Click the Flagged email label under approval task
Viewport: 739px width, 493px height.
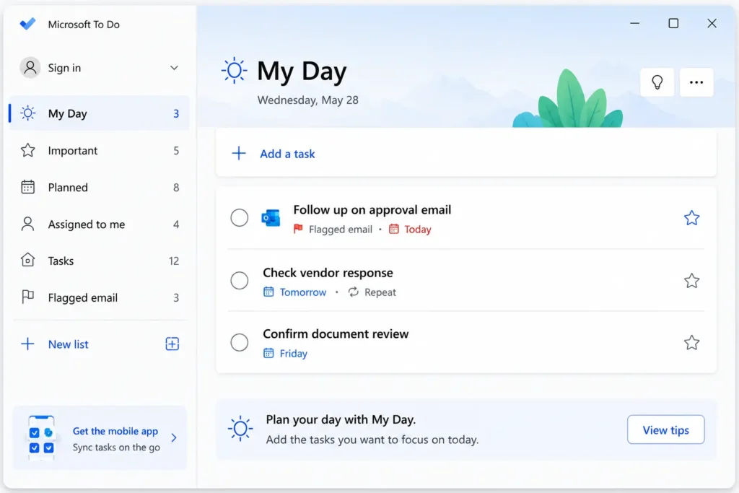pyautogui.click(x=341, y=230)
